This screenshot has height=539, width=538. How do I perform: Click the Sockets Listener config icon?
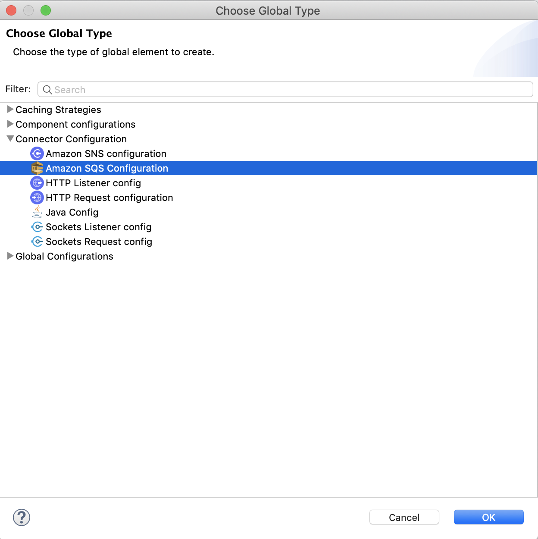click(x=37, y=227)
